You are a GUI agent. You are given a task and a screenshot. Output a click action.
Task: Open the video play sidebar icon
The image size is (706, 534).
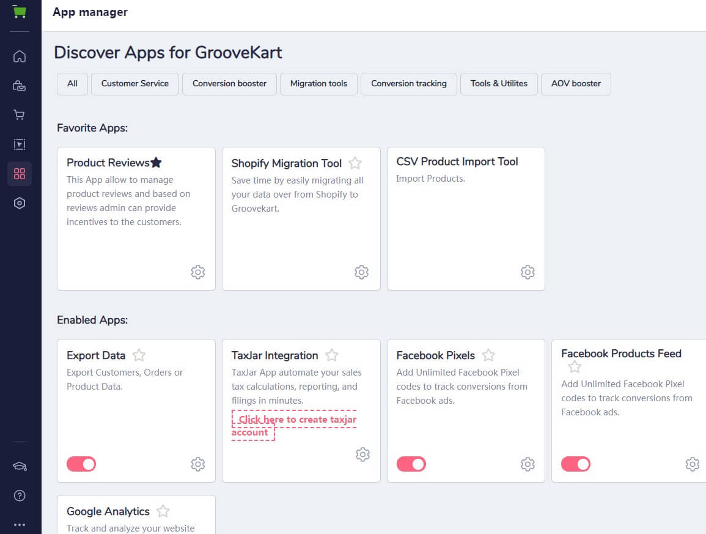pyautogui.click(x=20, y=144)
